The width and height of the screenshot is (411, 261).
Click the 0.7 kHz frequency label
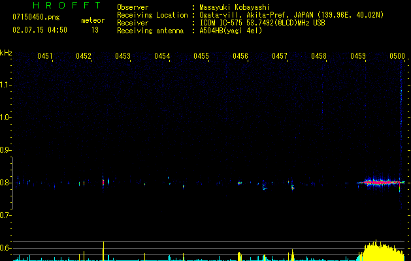5,215
